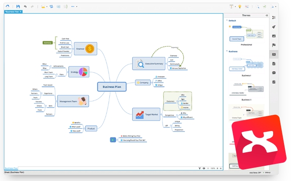Undo the last action
The height and width of the screenshot is (181, 291).
(25, 7)
